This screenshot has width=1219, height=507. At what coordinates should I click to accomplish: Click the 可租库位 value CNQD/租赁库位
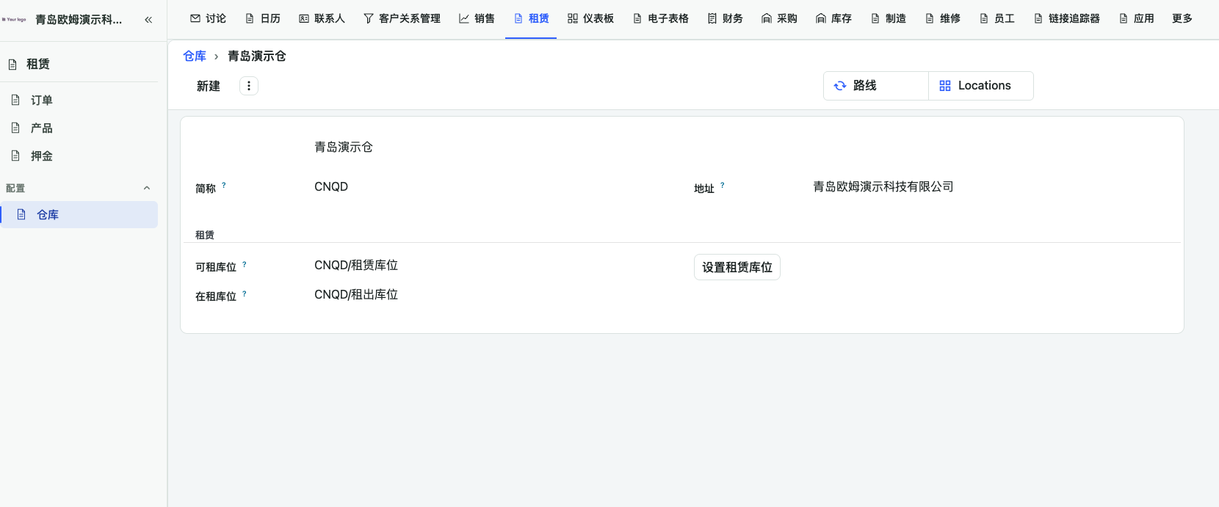coord(356,265)
